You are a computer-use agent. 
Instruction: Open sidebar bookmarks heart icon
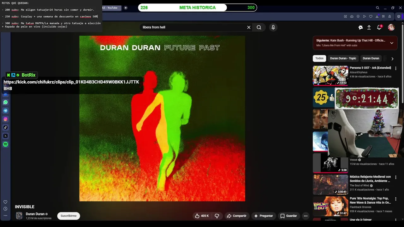[x=5, y=202]
